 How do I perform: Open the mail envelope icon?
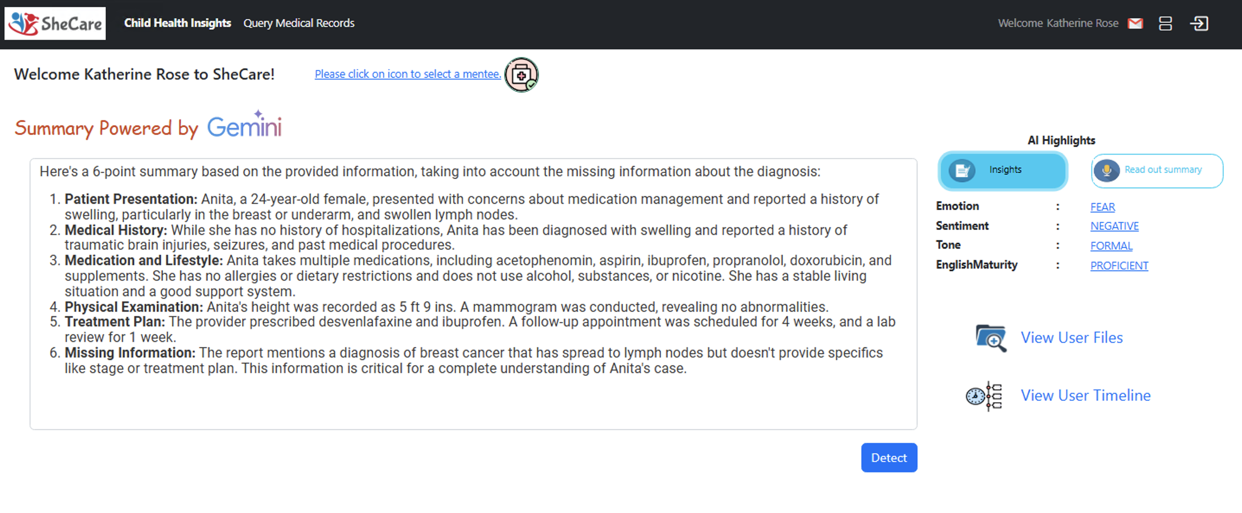(x=1135, y=23)
